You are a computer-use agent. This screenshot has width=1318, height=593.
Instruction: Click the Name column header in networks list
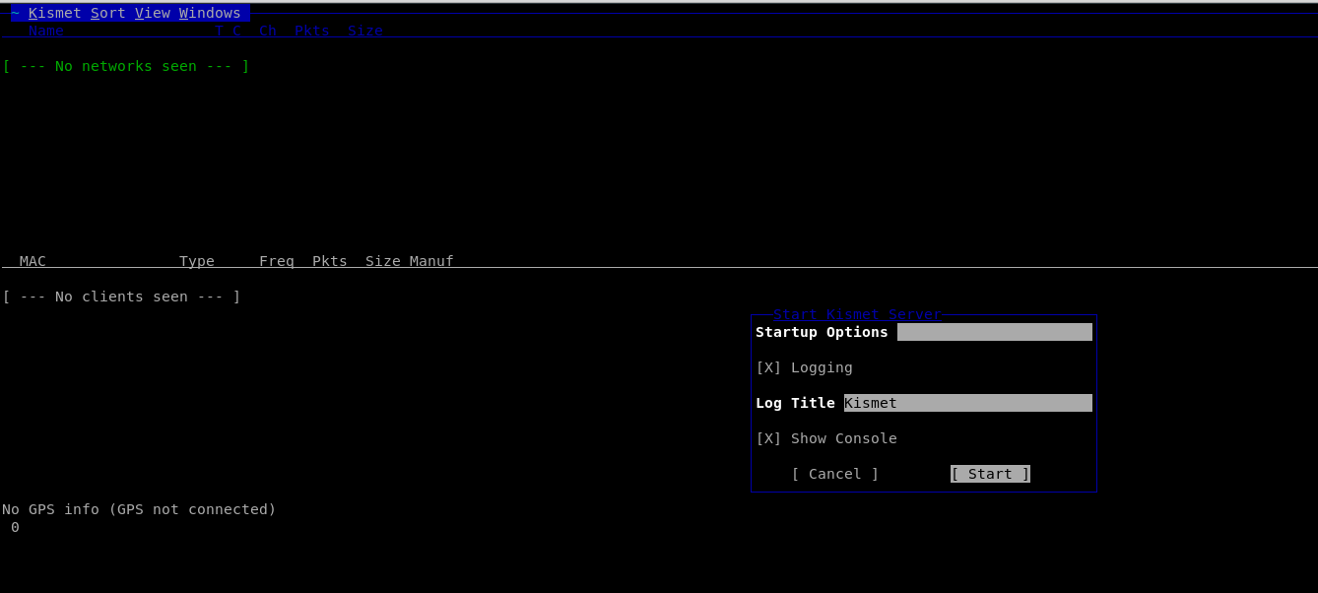coord(46,31)
